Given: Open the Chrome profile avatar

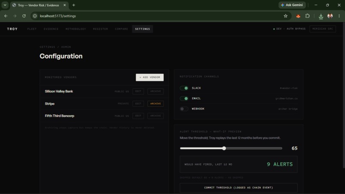Looking at the screenshot, I should pyautogui.click(x=330, y=16).
